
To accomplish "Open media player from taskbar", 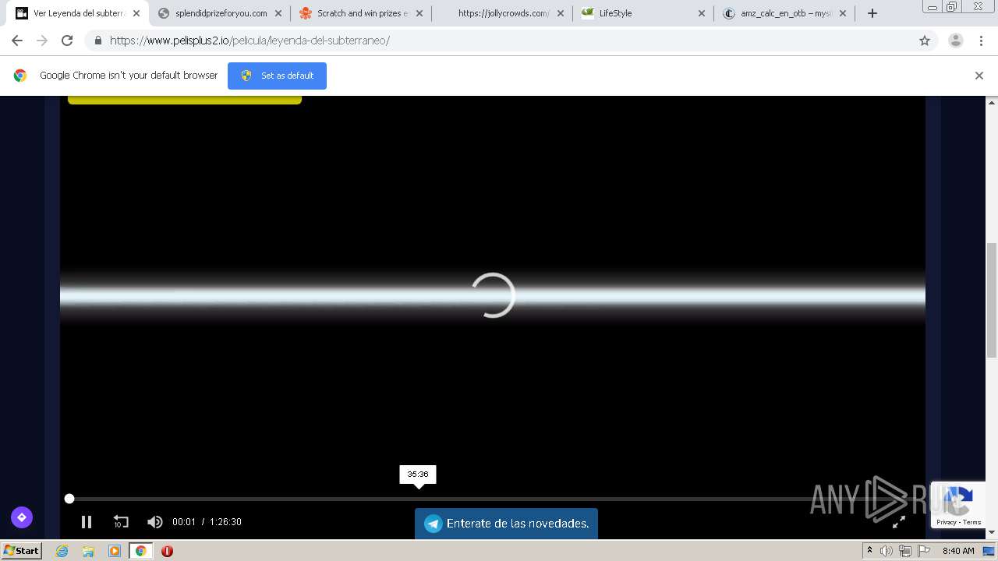I will pos(115,551).
